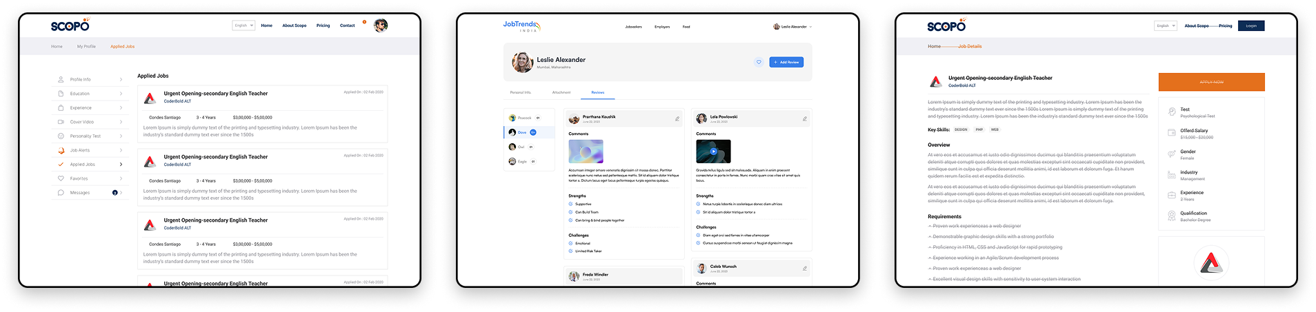Click Scopo logo in Job Details window

click(946, 25)
